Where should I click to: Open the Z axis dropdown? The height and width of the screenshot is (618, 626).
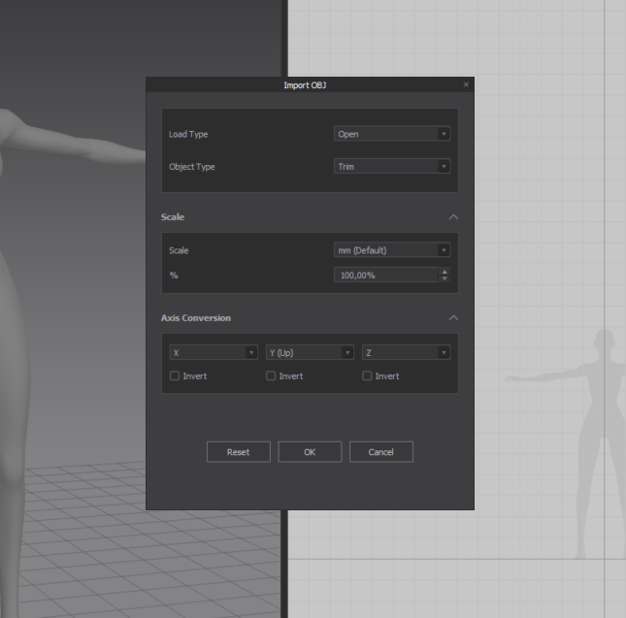pyautogui.click(x=406, y=352)
